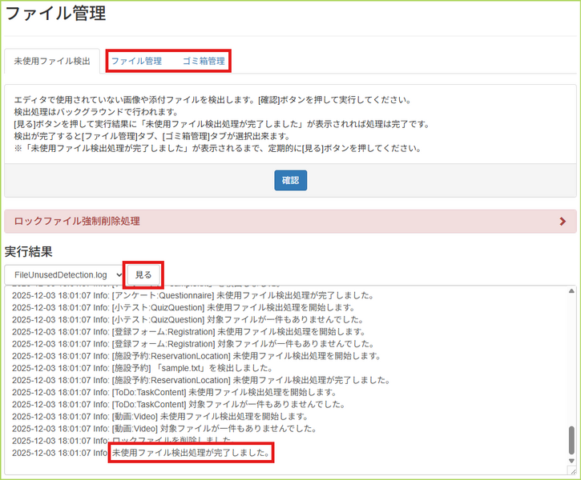Click the chevron icon on the lock file panel
581x480 pixels.
[562, 222]
